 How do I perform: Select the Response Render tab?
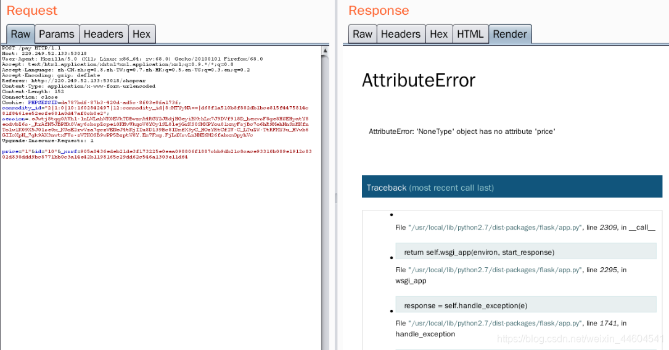click(x=510, y=34)
